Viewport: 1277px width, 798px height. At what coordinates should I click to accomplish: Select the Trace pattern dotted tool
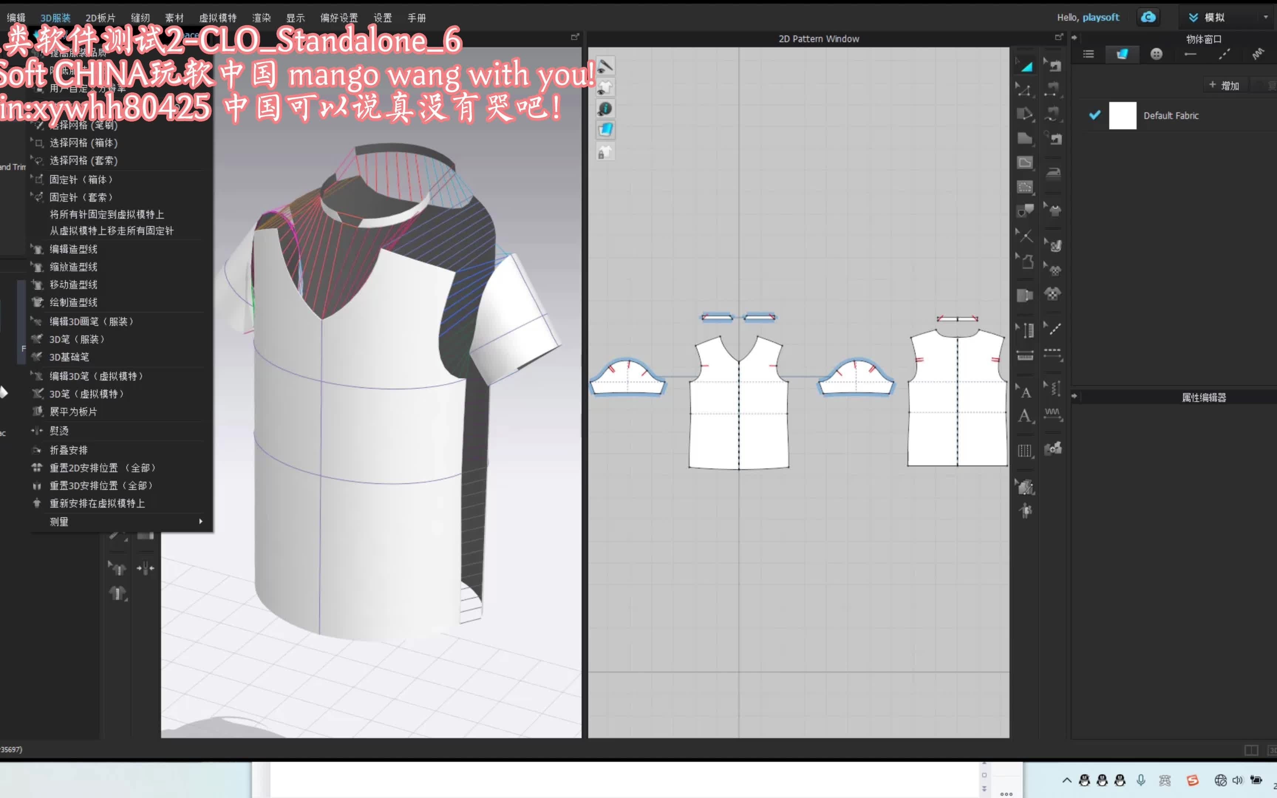tap(1025, 187)
